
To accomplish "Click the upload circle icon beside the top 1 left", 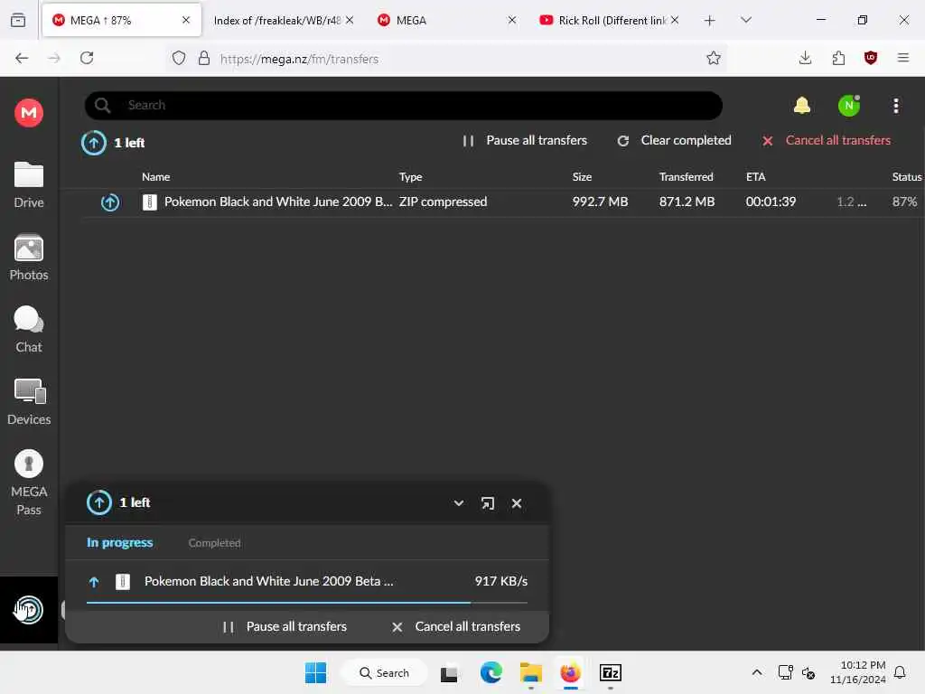I will click(93, 142).
